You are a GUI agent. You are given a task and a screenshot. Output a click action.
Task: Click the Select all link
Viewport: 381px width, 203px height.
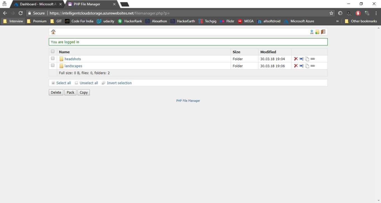click(64, 83)
